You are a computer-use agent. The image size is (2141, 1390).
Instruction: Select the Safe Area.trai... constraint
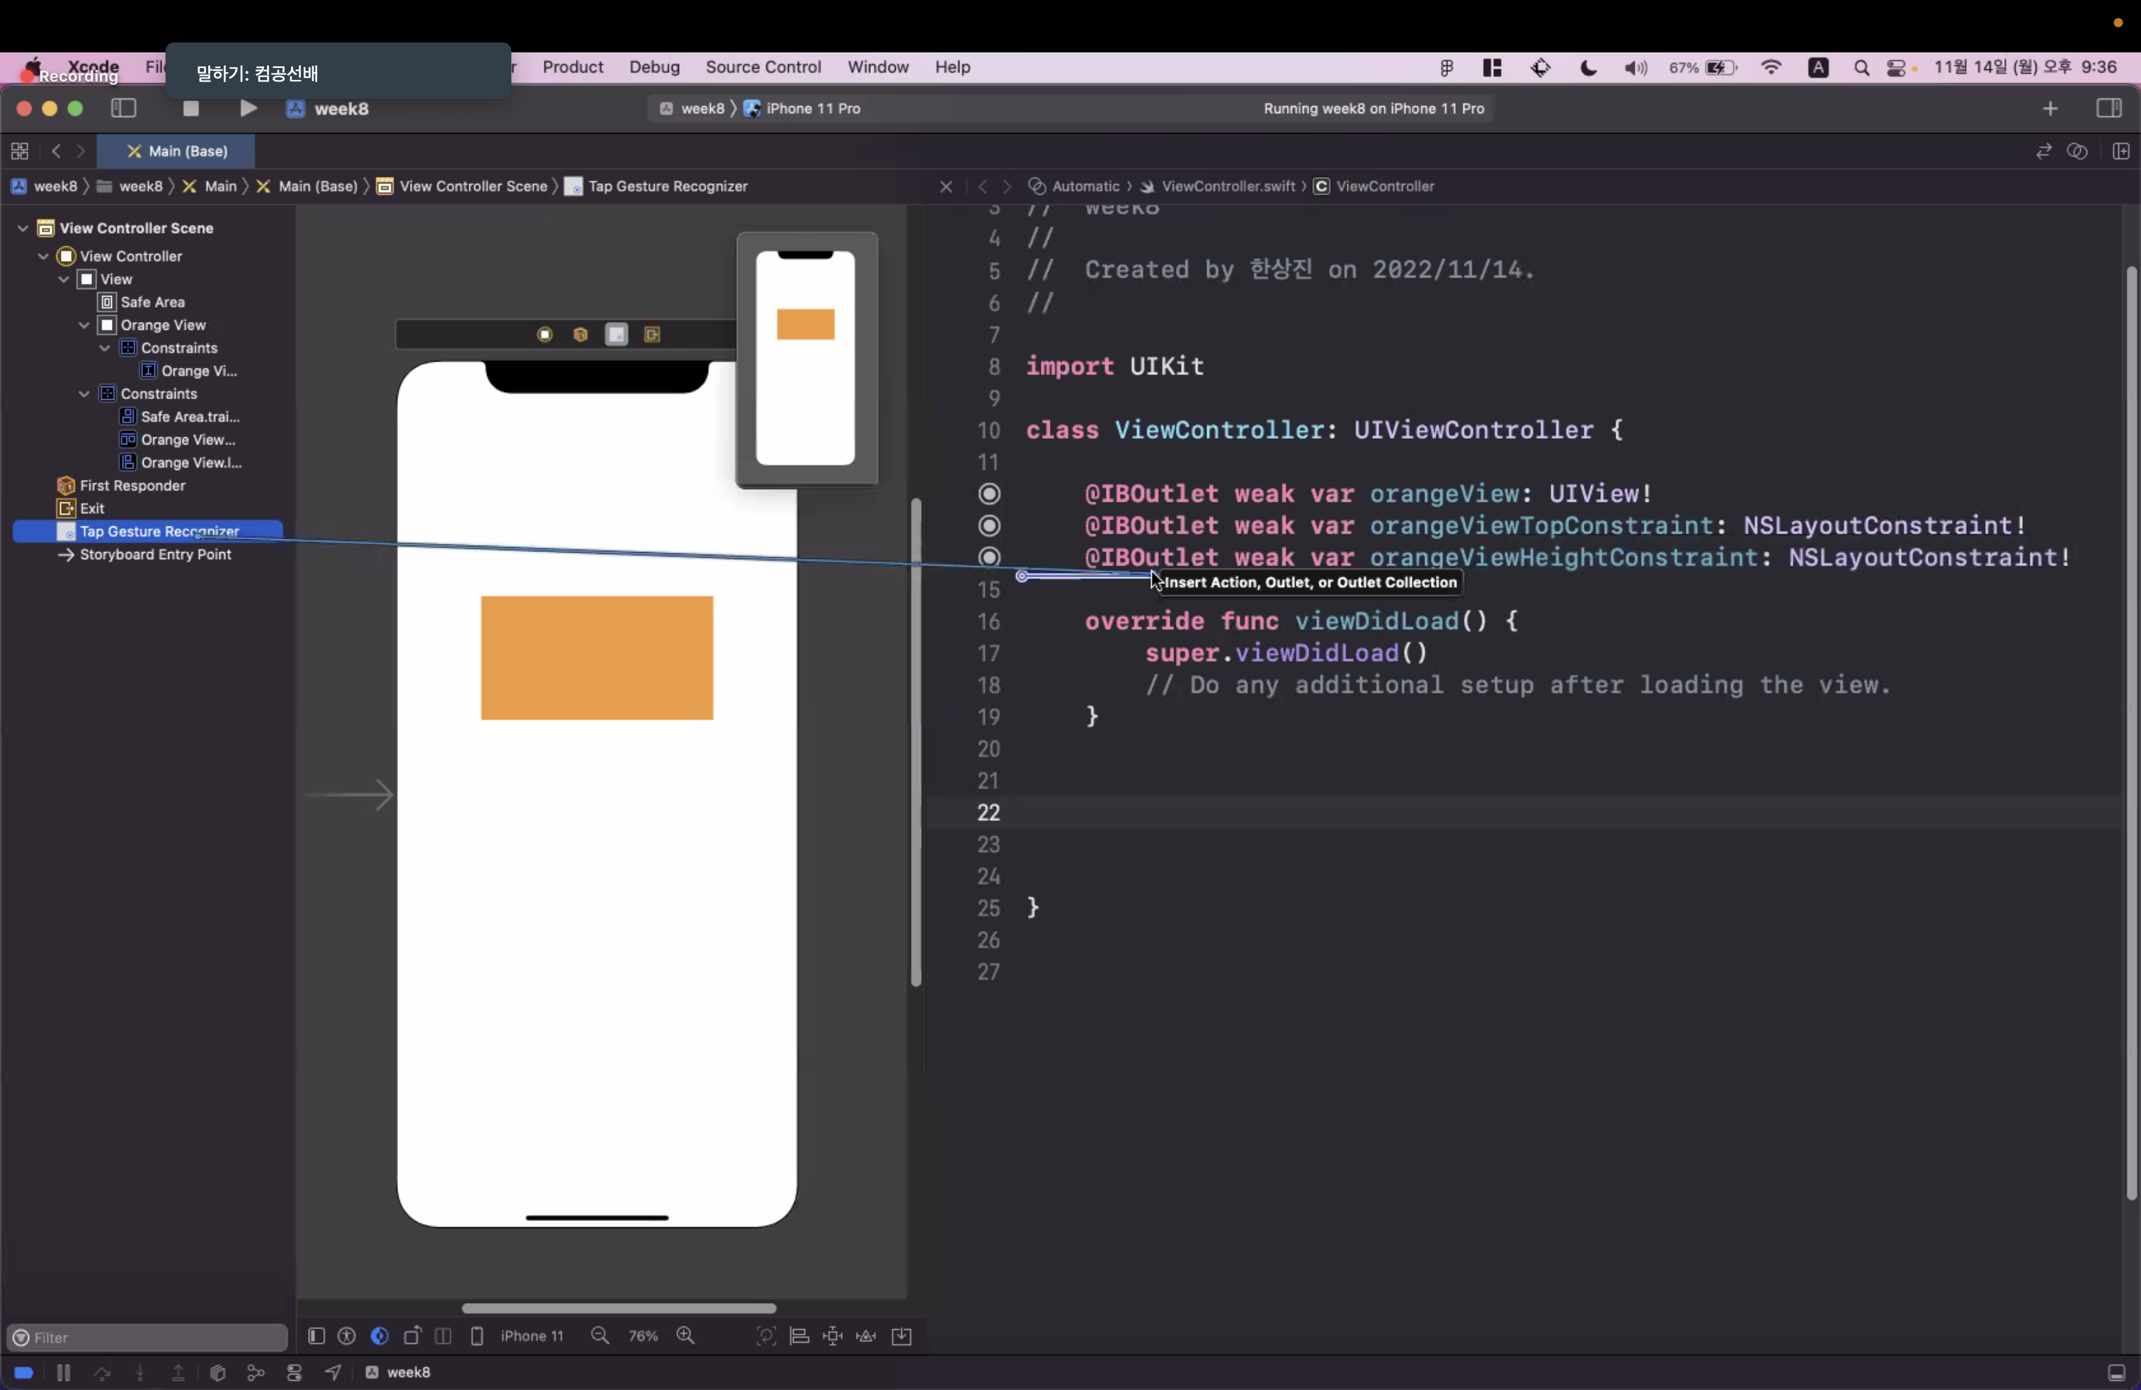[190, 417]
